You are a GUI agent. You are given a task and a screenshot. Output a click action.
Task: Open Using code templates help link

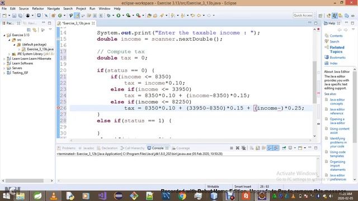(x=337, y=154)
